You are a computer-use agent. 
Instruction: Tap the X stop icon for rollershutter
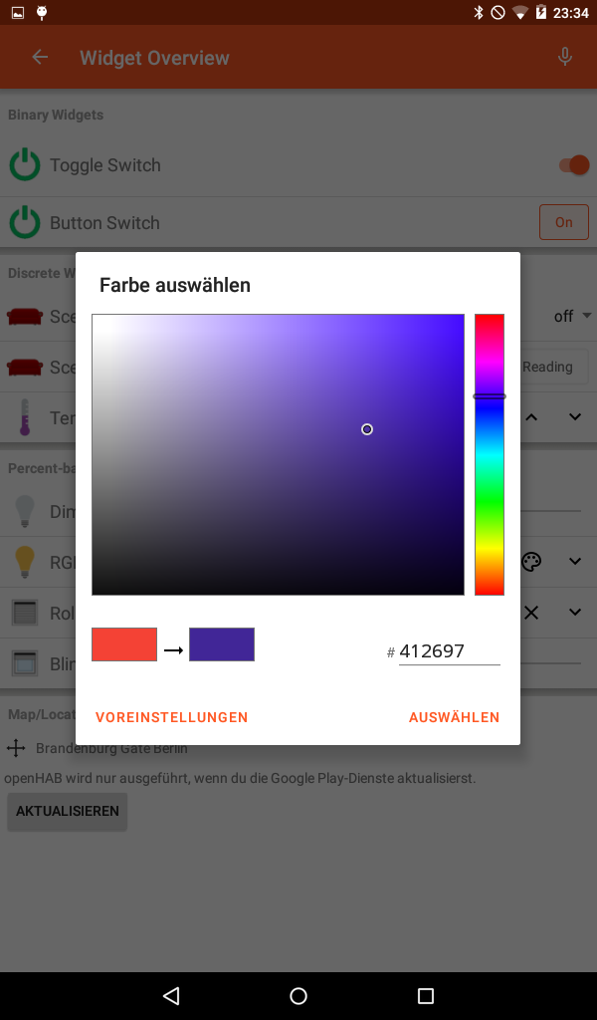[x=531, y=613]
